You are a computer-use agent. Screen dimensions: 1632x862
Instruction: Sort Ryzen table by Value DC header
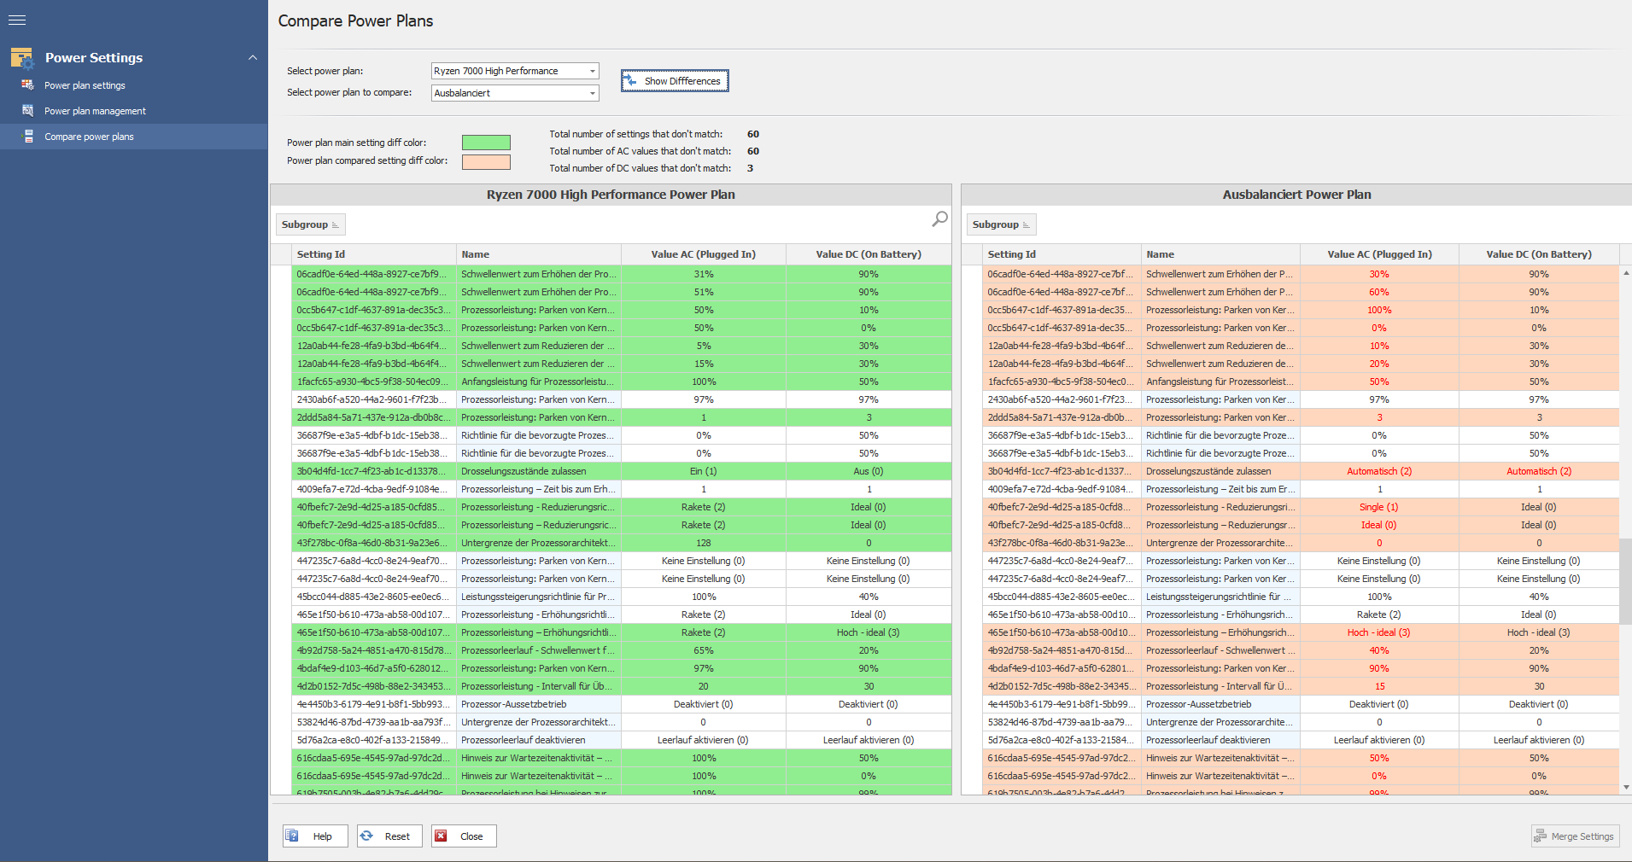[869, 254]
